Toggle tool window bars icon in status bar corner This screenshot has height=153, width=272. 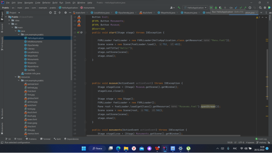click(2, 143)
